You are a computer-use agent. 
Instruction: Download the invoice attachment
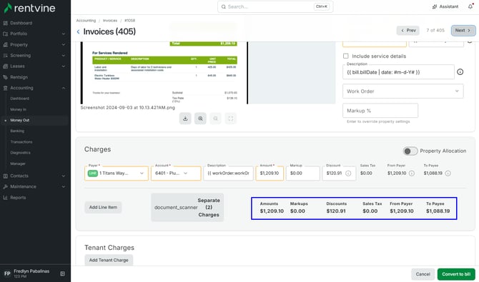[x=185, y=119]
